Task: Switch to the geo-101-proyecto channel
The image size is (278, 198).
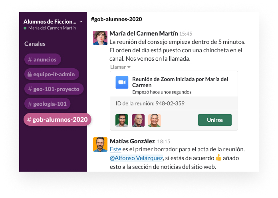Action: coord(54,89)
